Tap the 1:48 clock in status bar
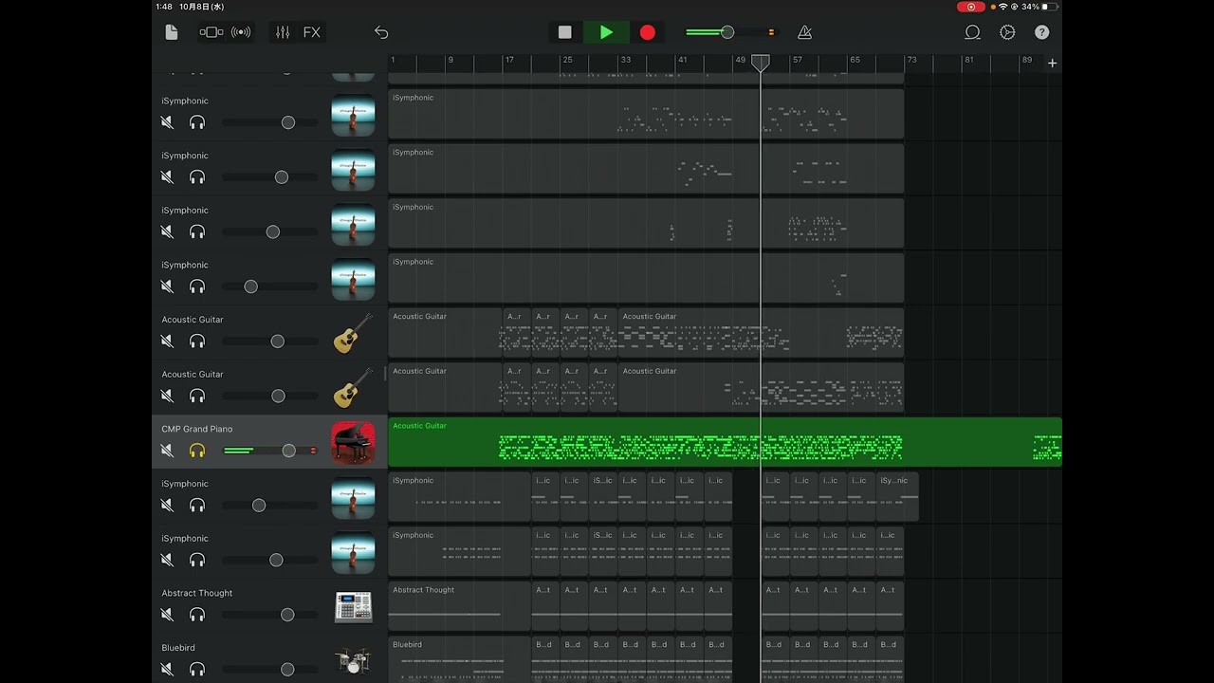Image resolution: width=1214 pixels, height=683 pixels. point(164,7)
